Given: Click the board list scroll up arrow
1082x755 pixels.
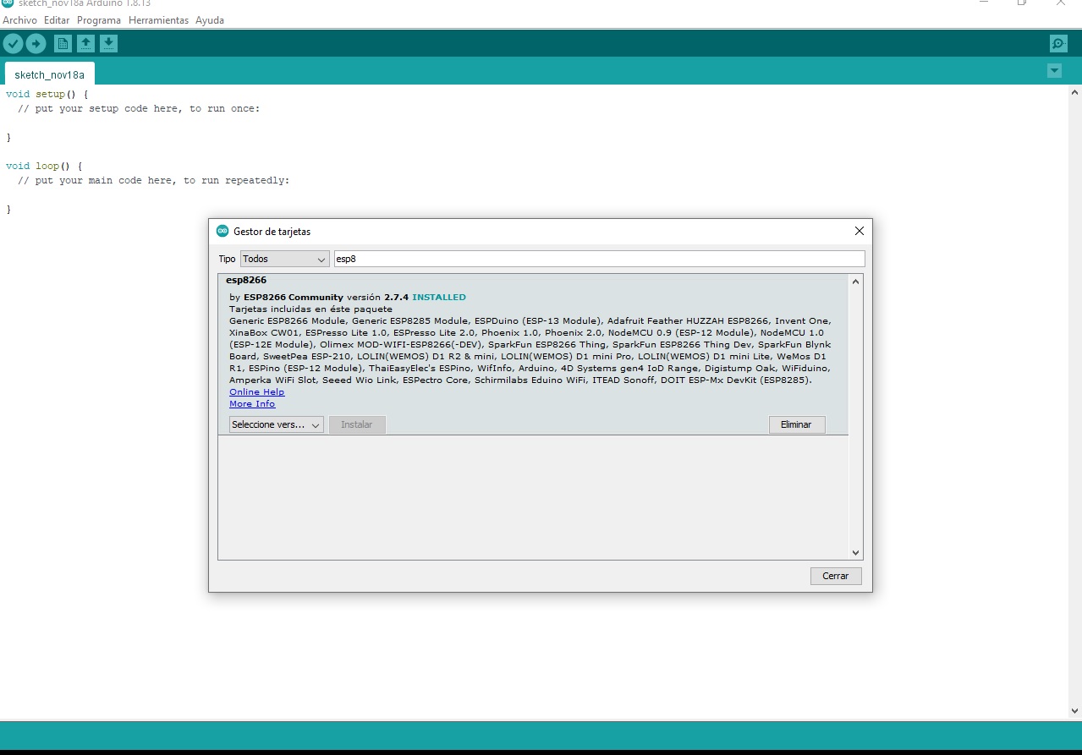Looking at the screenshot, I should [855, 282].
